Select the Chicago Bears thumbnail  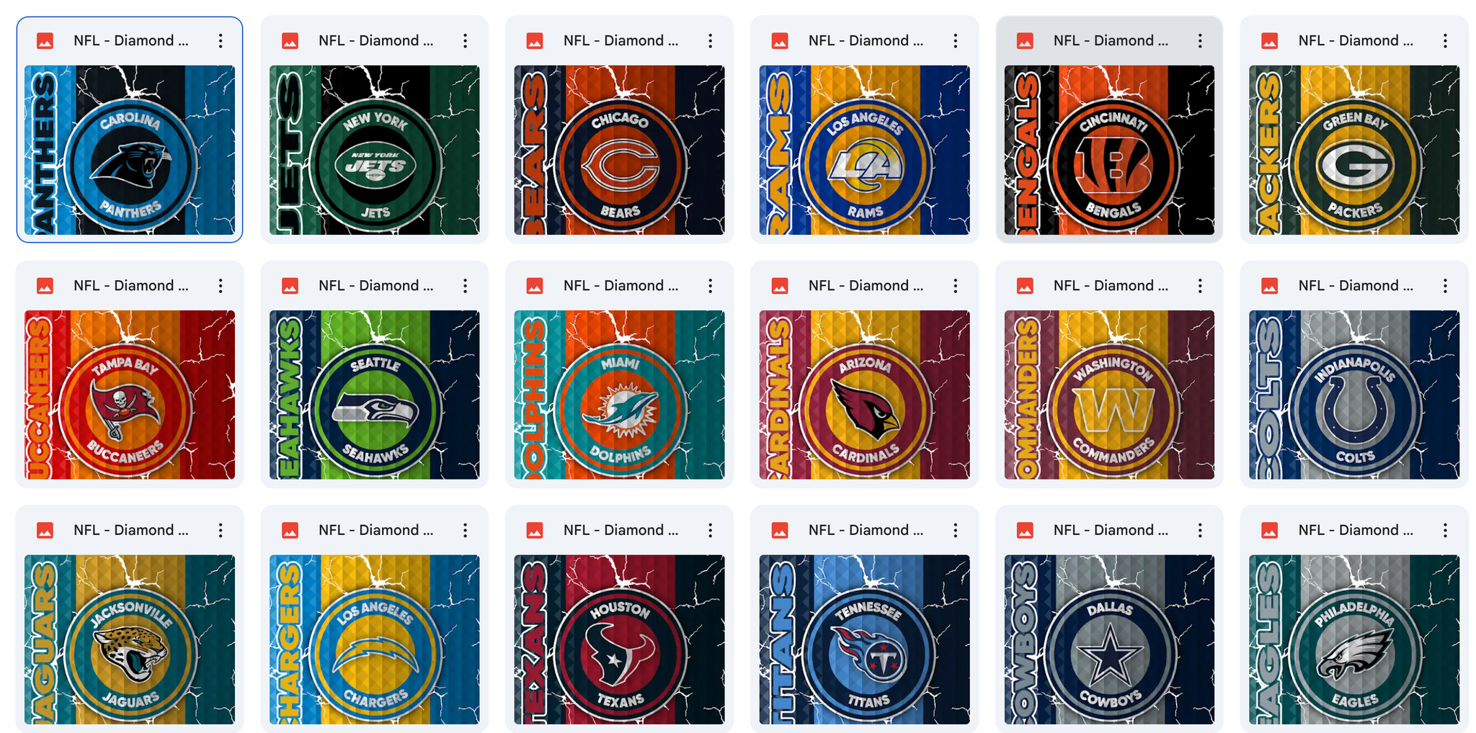point(620,150)
